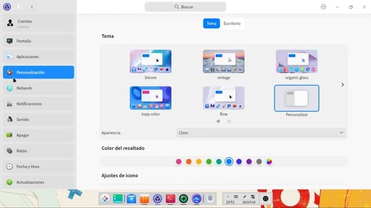Screen dimensions: 371x208
Task: Select the Personalizar custom theme
Action: [296, 98]
